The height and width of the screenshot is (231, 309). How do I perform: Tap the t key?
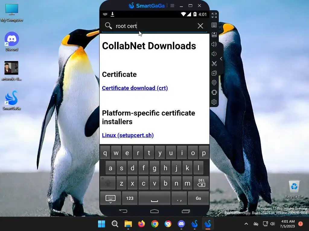(x=149, y=152)
